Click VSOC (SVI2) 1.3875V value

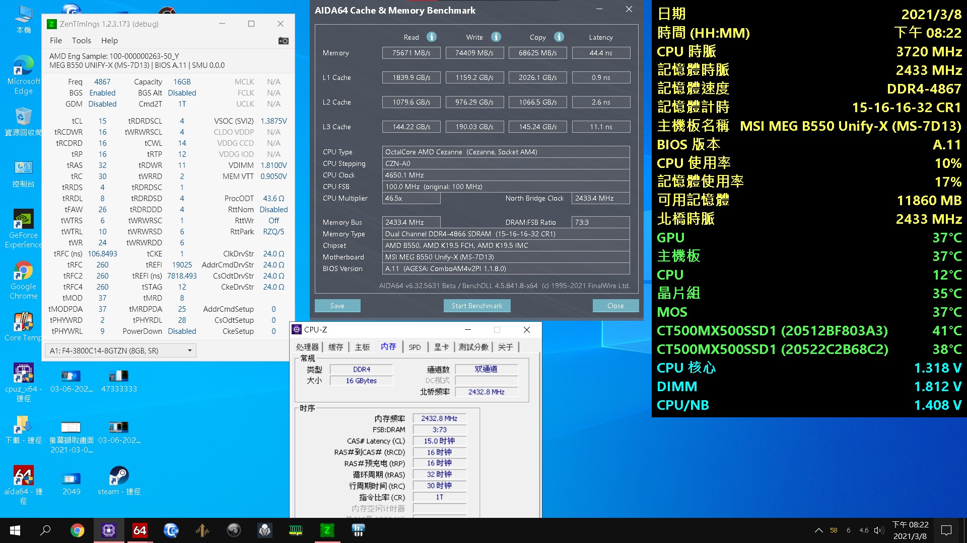273,121
